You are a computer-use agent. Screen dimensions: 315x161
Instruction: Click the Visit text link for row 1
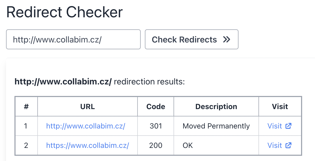click(275, 126)
